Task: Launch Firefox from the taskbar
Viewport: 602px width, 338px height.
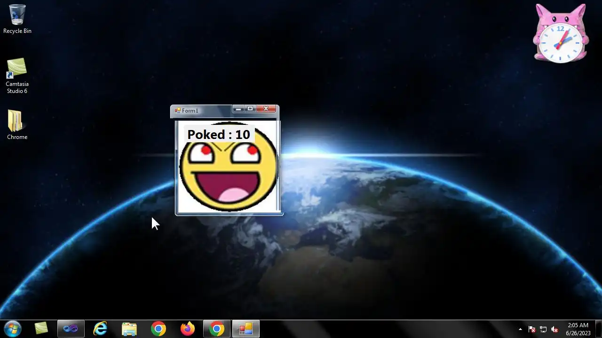Action: click(x=188, y=329)
